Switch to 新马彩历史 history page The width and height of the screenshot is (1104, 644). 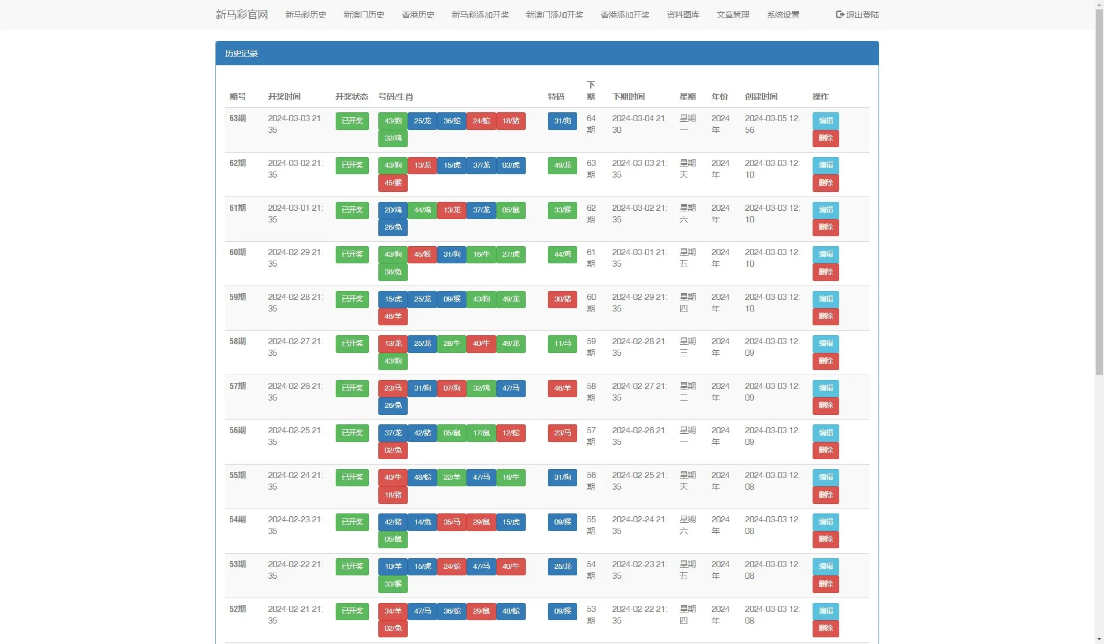click(x=306, y=15)
